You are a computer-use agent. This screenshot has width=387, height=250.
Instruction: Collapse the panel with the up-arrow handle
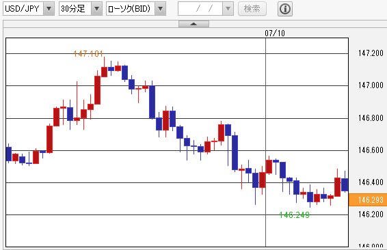click(x=193, y=24)
